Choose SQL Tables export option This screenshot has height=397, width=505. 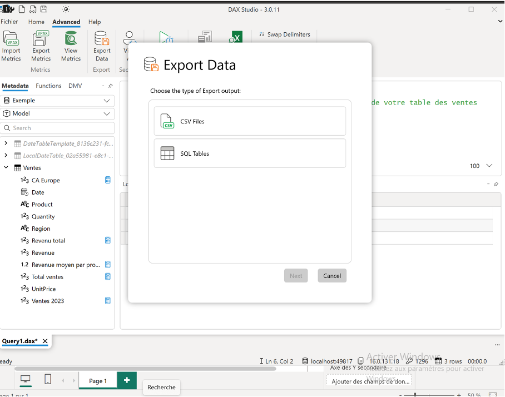coord(250,153)
